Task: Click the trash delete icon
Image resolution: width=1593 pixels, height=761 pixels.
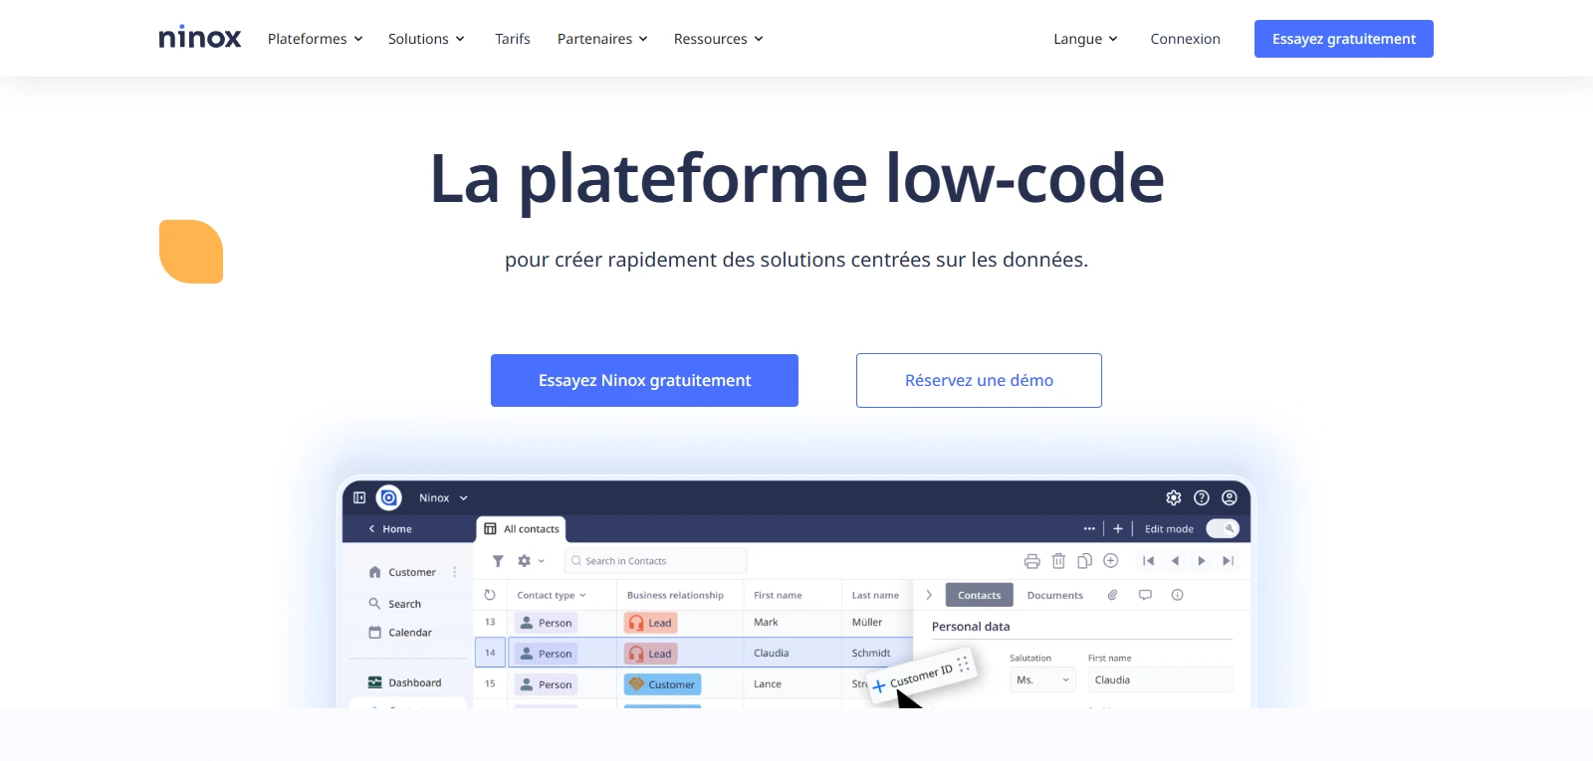Action: click(1058, 561)
